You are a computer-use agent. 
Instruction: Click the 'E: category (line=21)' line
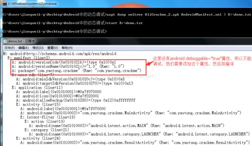pos(47,130)
